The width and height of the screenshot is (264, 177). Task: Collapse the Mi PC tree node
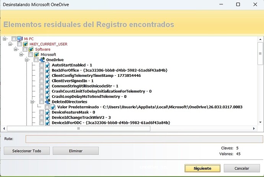pos(5,39)
